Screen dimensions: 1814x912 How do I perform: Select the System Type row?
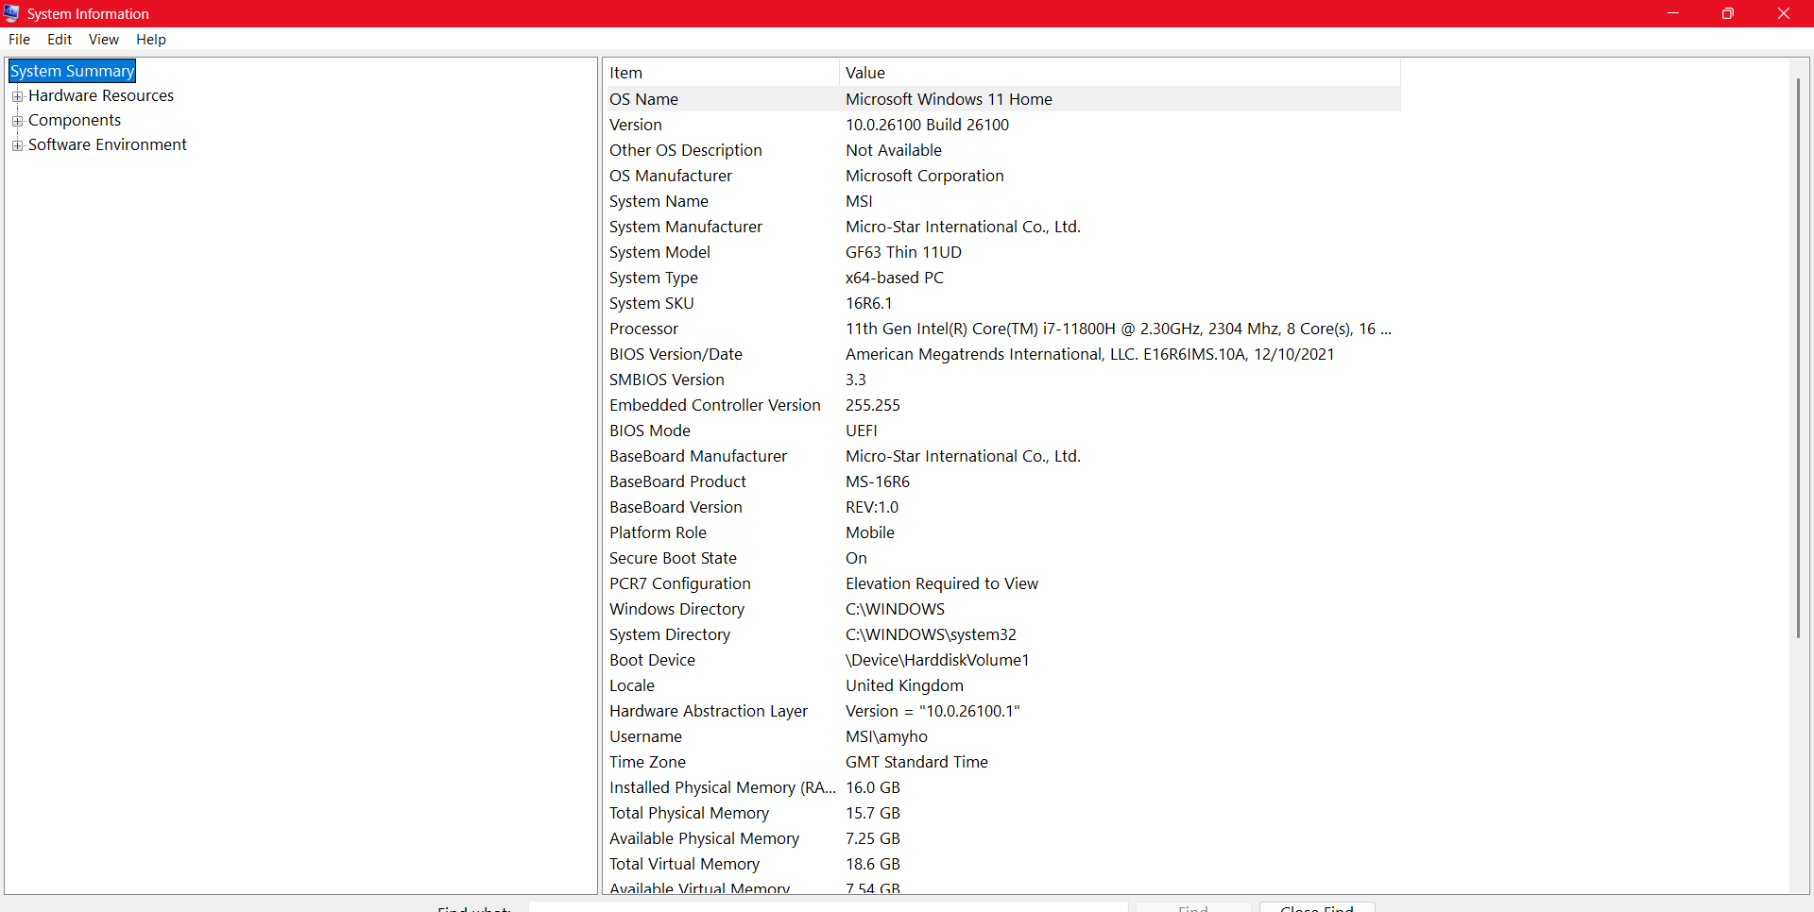[x=1002, y=278]
